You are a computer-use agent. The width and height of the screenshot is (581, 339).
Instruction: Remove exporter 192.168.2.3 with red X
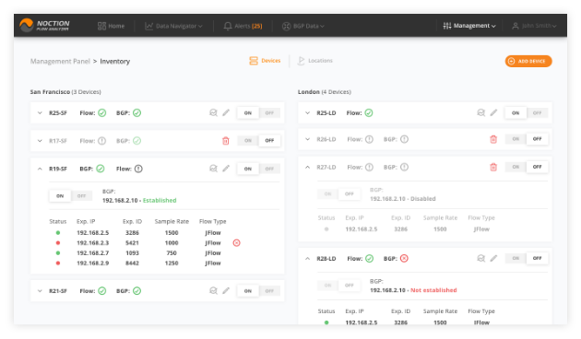[x=236, y=243]
